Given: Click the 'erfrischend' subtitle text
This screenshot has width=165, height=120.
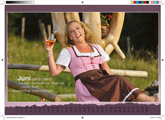Looking at the screenshot, I should (42, 79).
